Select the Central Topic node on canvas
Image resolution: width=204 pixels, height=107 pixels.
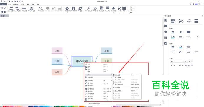82,61
